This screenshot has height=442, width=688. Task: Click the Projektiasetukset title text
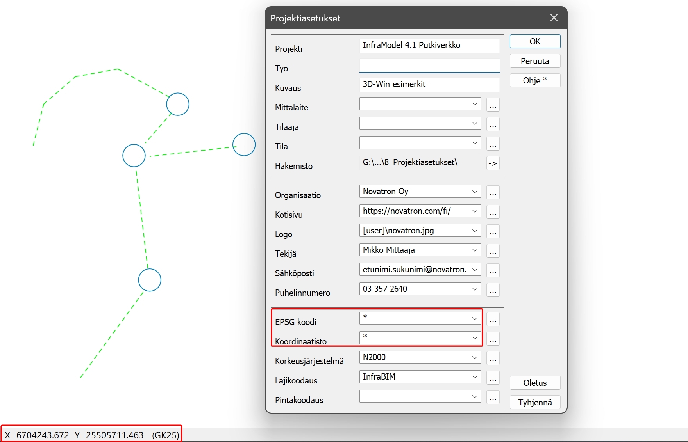(x=305, y=18)
